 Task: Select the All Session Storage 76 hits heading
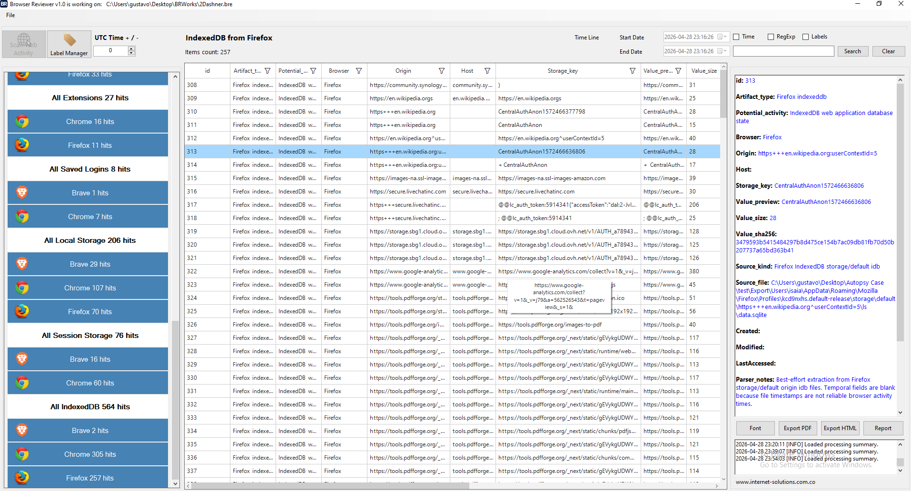point(90,336)
